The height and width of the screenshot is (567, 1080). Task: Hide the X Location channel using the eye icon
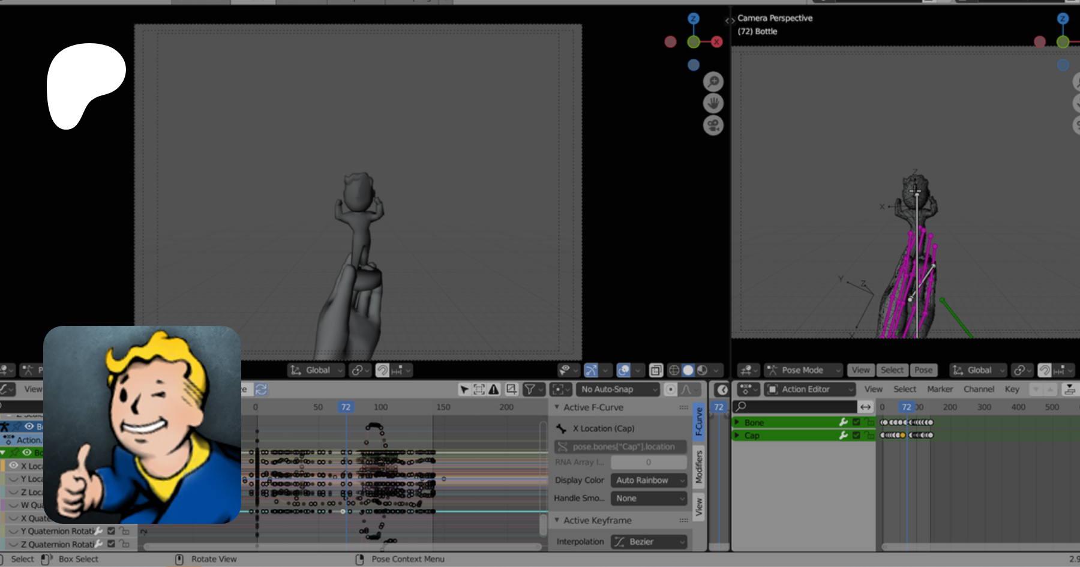point(13,466)
